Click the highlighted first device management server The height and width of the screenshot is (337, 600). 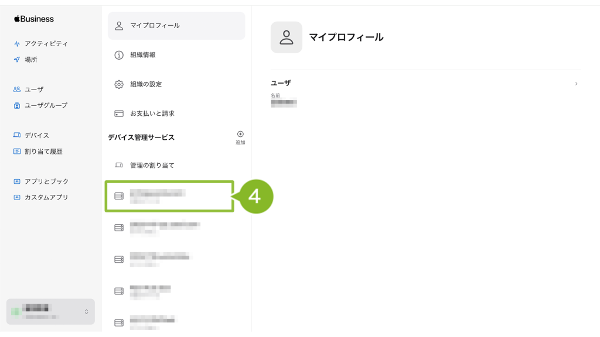coord(170,196)
